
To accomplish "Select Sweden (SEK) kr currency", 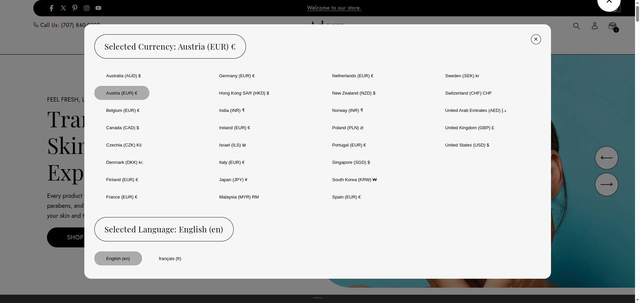I will 462,76.
